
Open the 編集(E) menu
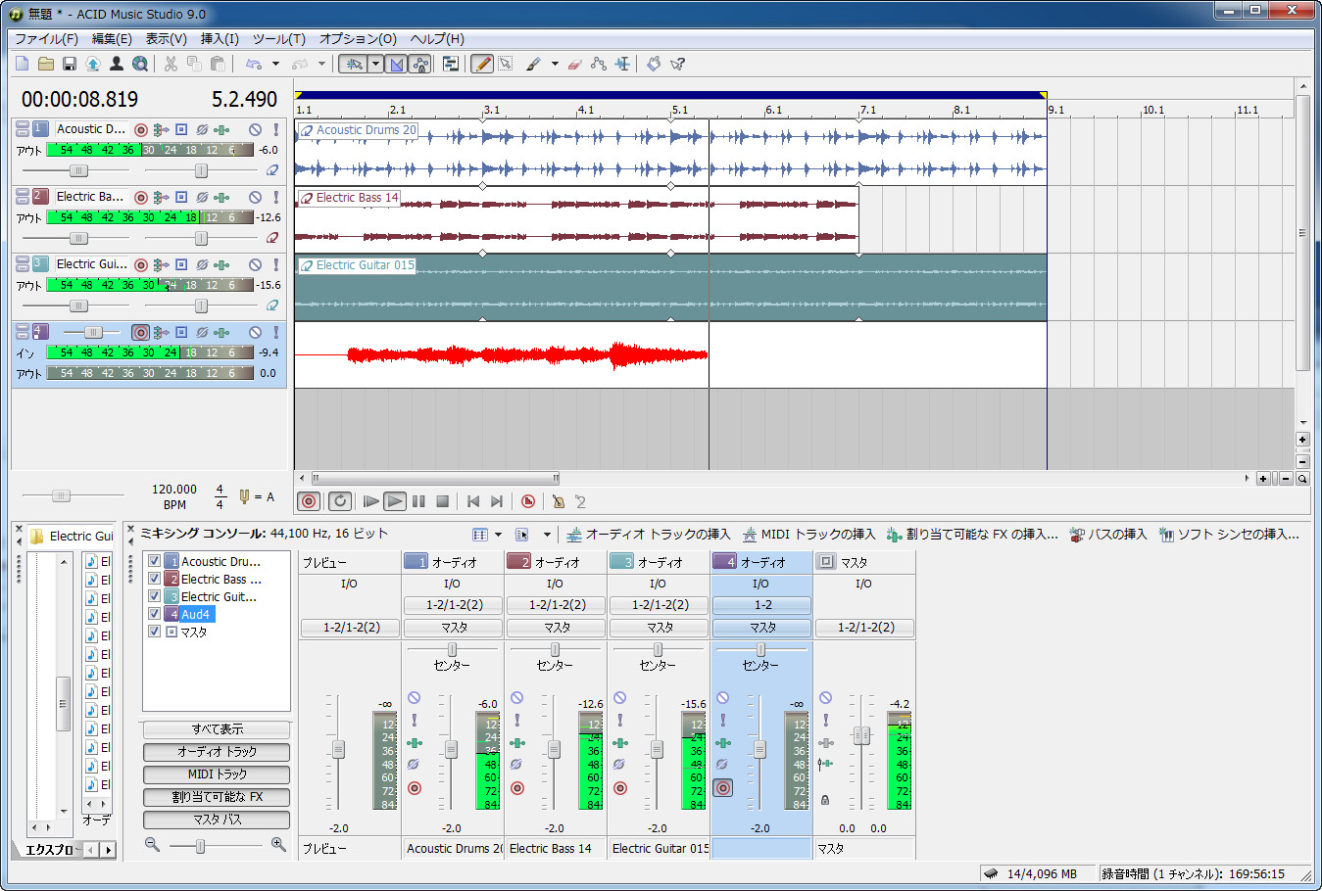pos(112,39)
